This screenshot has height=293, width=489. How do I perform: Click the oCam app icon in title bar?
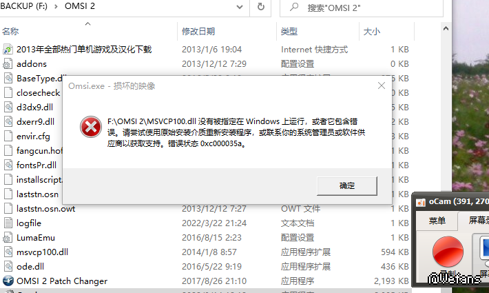pos(421,202)
